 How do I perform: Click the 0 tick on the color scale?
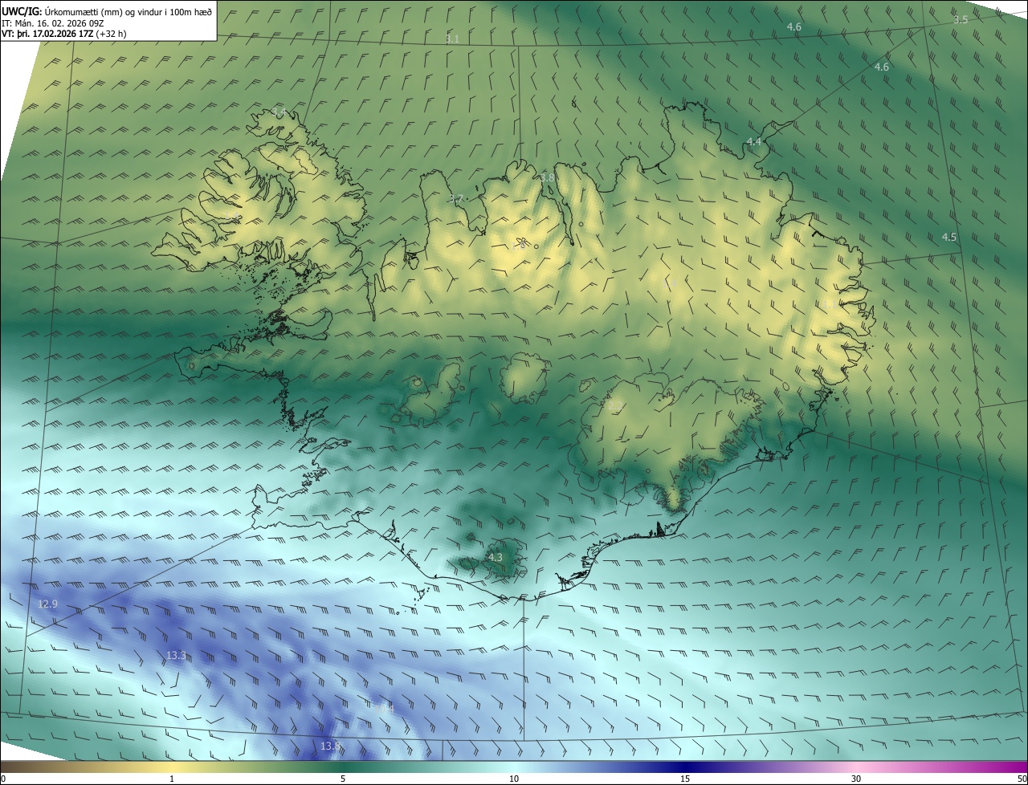[3, 779]
